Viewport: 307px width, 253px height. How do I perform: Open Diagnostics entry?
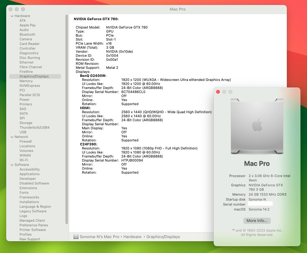[x=29, y=53]
